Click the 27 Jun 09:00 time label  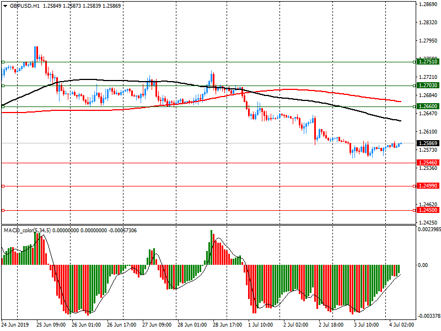coord(157,325)
